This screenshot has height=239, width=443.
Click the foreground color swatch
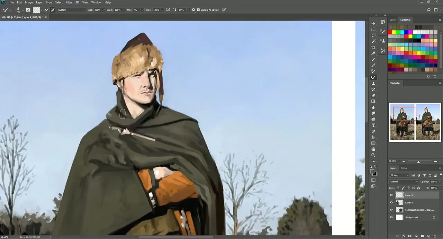point(372,172)
